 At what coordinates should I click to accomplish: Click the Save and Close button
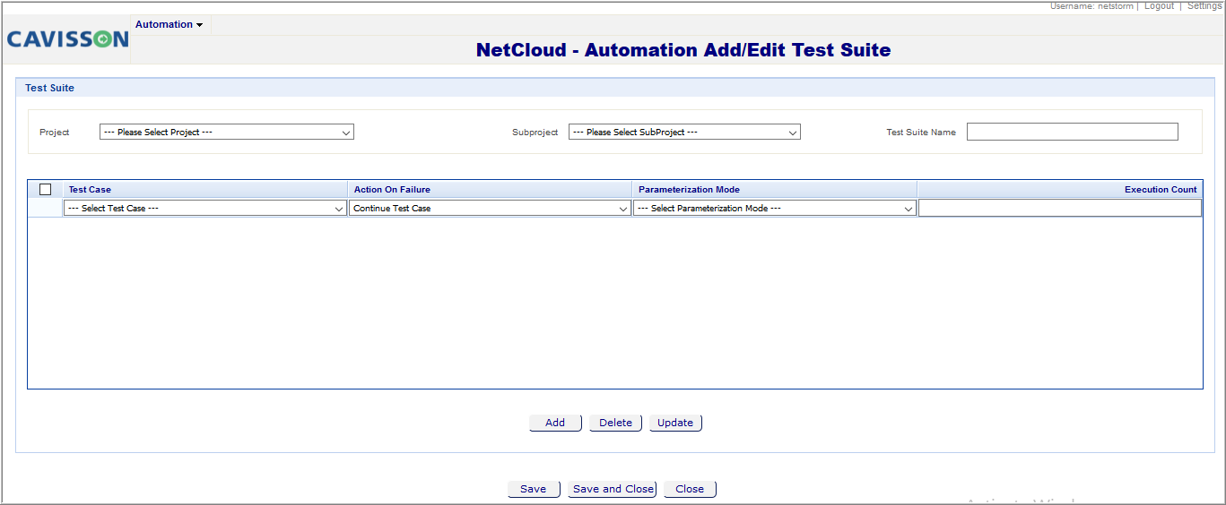(613, 489)
